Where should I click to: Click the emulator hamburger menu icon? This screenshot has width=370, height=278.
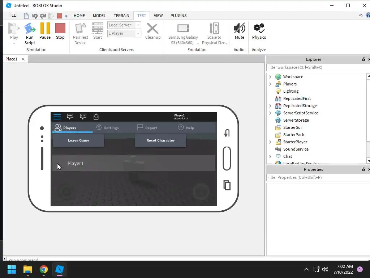click(57, 117)
